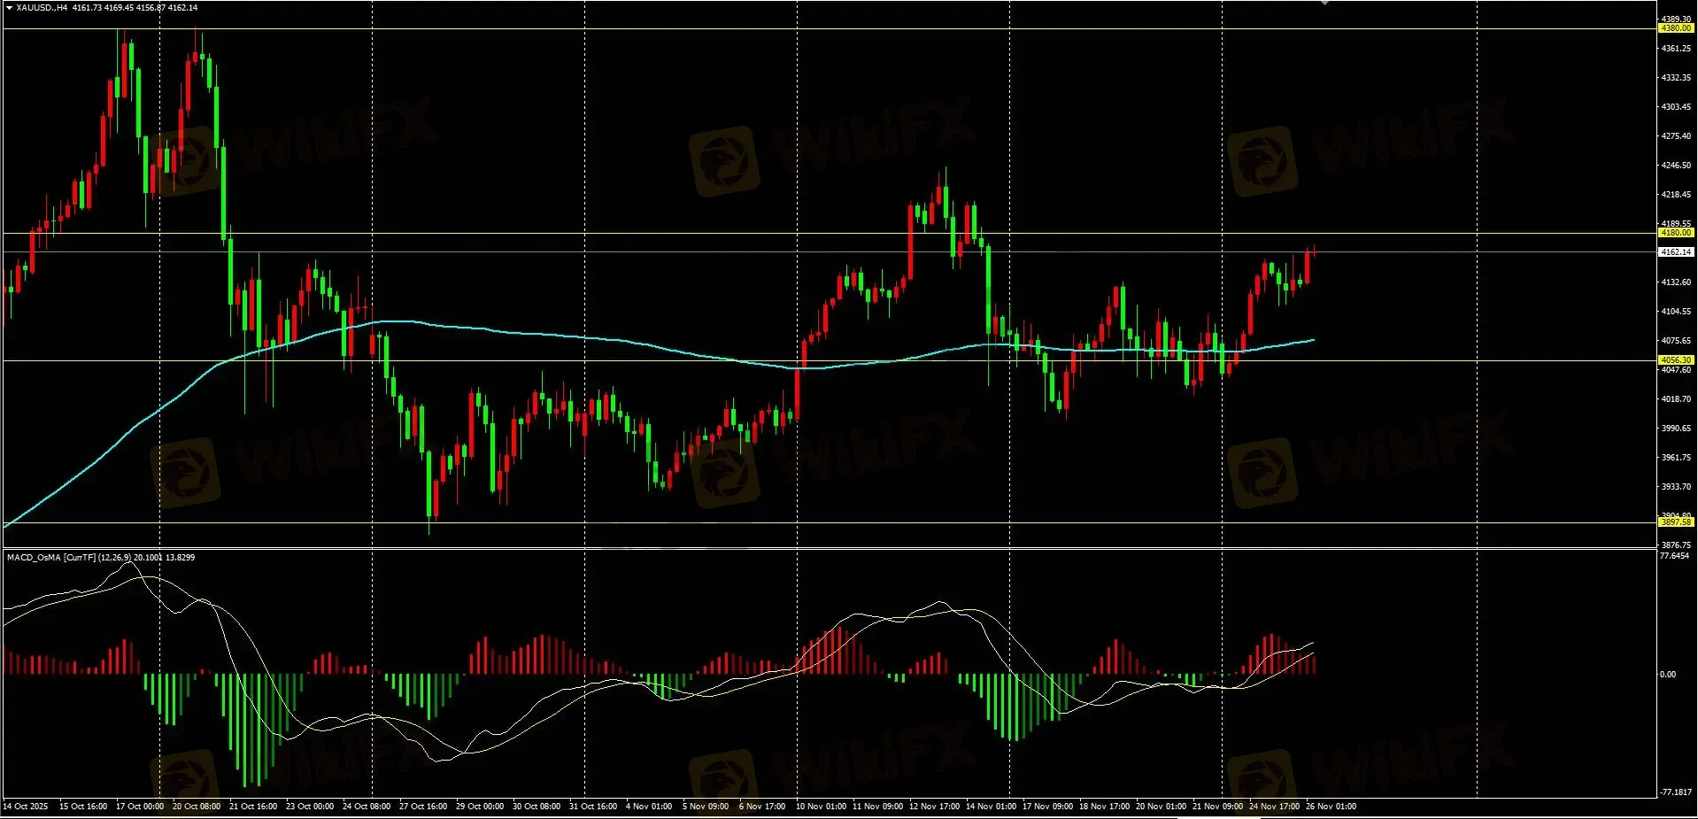
Task: Click the -77.1817 value on MACD scale
Action: [1675, 792]
